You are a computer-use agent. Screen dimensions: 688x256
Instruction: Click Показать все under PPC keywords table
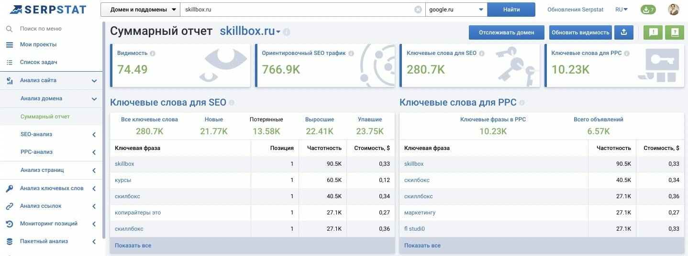pos(422,245)
